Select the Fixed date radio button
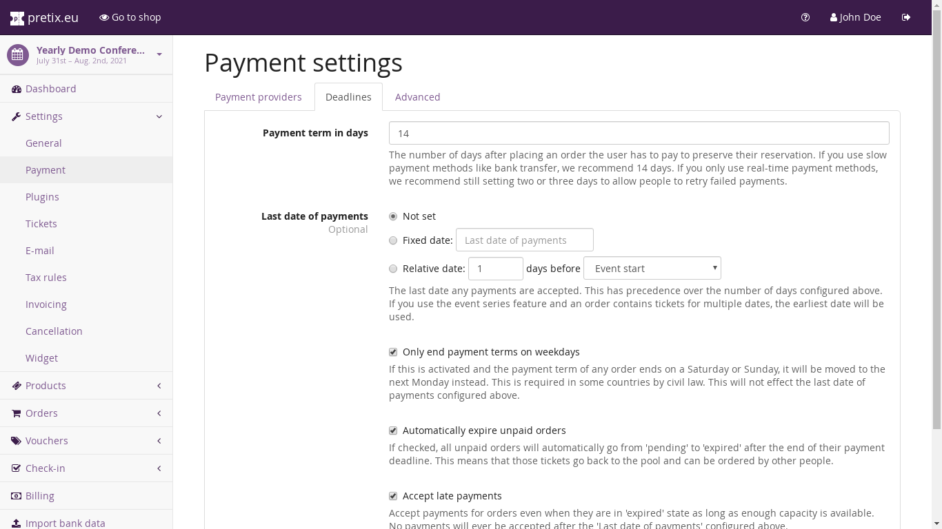This screenshot has height=529, width=942. tap(393, 240)
